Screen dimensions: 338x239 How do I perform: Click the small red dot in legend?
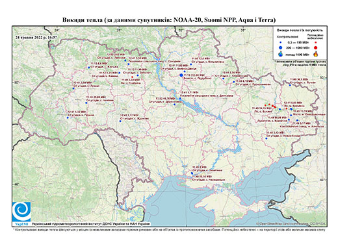pos(315,43)
